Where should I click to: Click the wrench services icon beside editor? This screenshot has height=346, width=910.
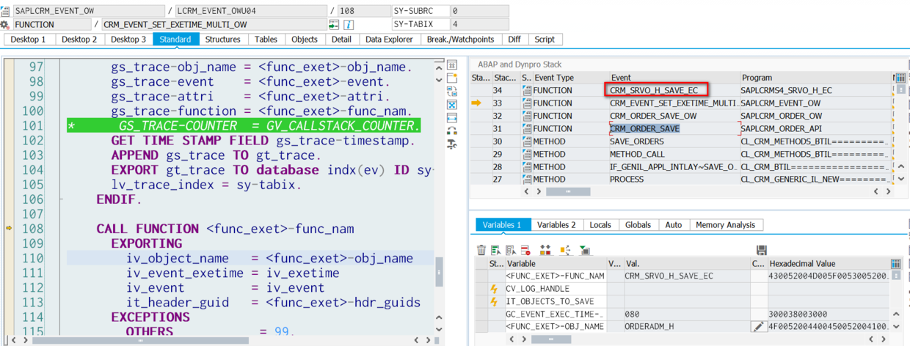[452, 144]
